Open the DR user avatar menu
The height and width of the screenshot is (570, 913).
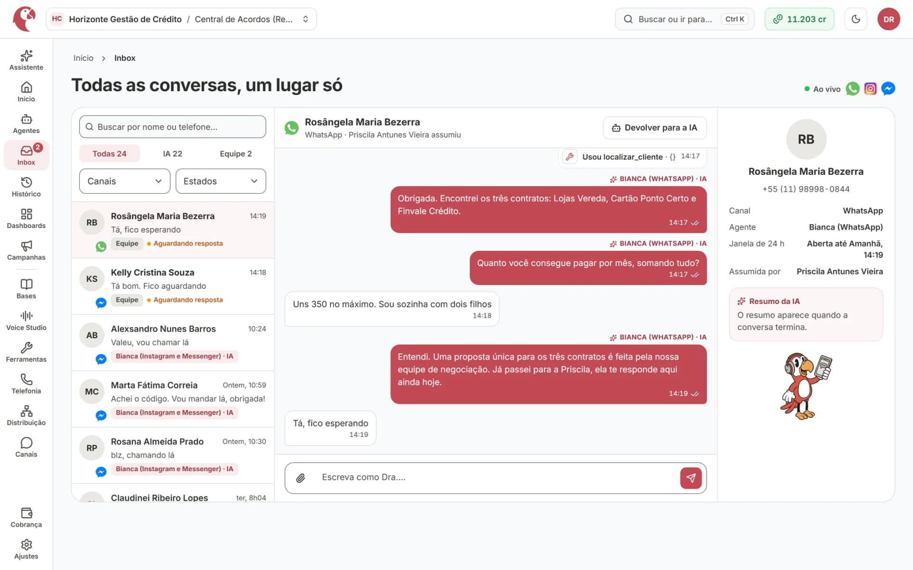889,19
